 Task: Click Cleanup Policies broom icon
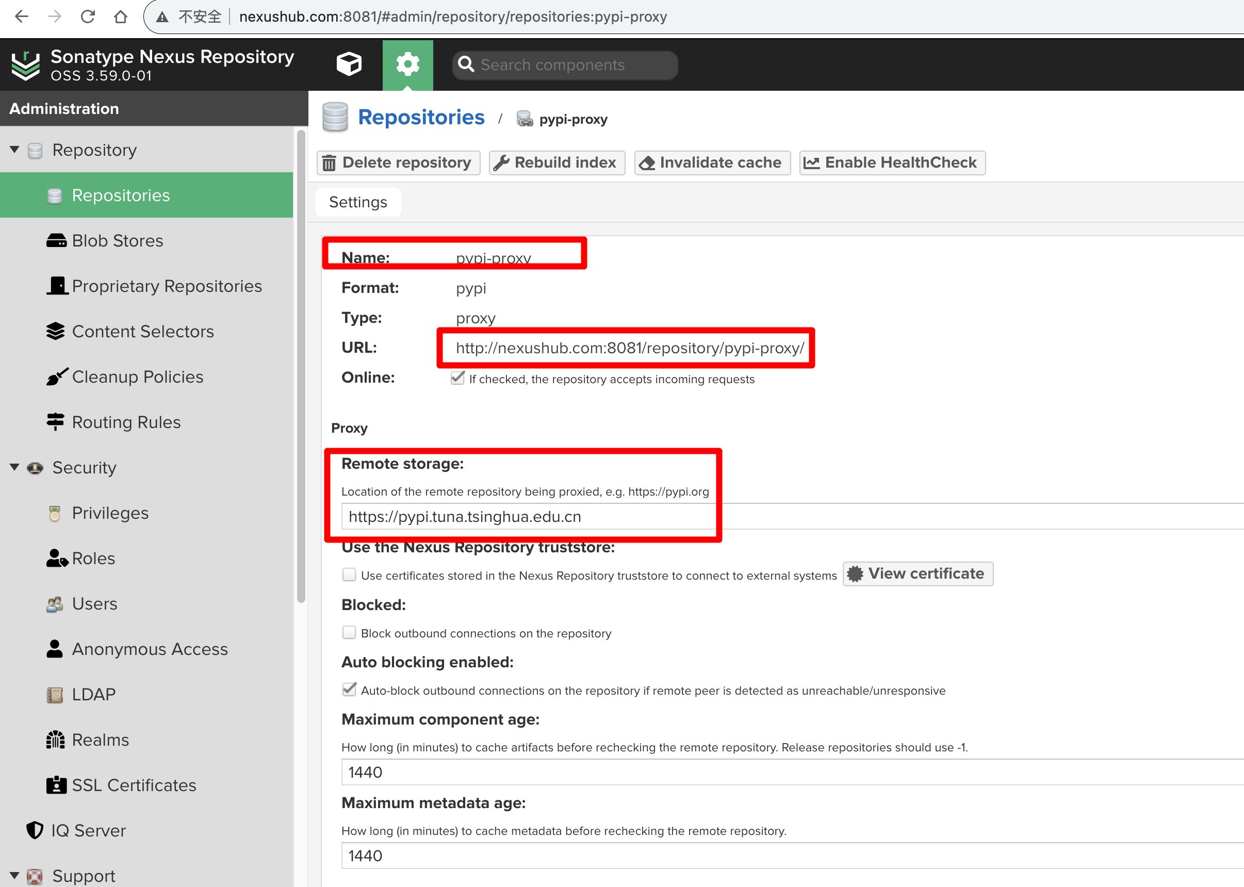click(x=57, y=376)
